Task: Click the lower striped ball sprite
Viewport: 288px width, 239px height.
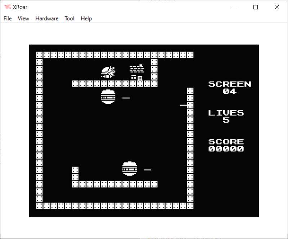Action: tap(130, 169)
